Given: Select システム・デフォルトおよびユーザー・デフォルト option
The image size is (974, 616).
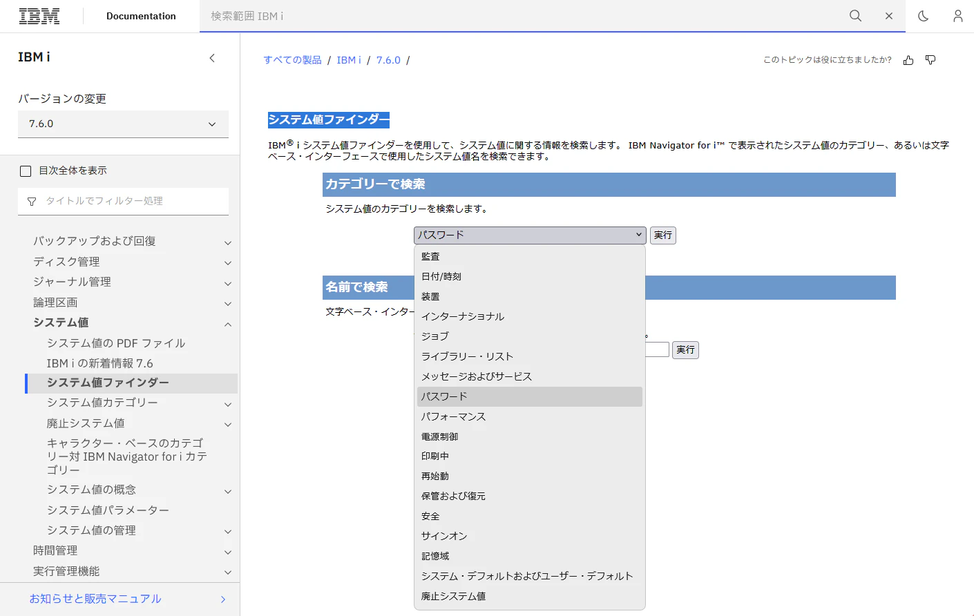Looking at the screenshot, I should [x=530, y=576].
